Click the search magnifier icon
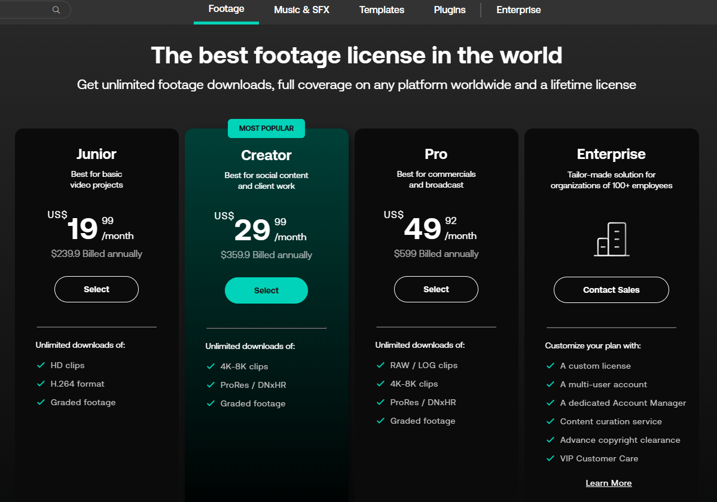 point(56,10)
